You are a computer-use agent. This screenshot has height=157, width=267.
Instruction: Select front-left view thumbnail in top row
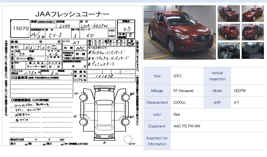pos(229,14)
